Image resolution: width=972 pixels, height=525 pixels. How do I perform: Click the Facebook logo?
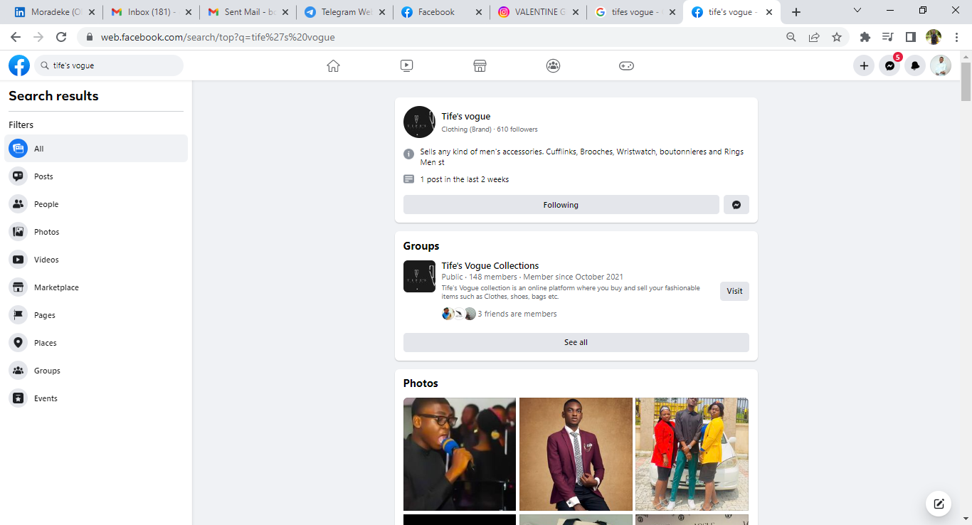19,65
